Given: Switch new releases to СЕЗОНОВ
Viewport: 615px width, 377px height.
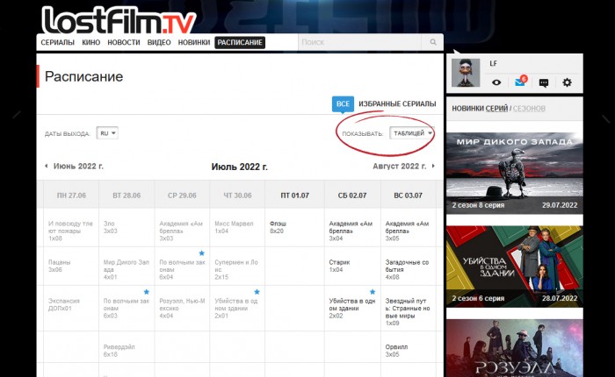Looking at the screenshot, I should [x=528, y=108].
